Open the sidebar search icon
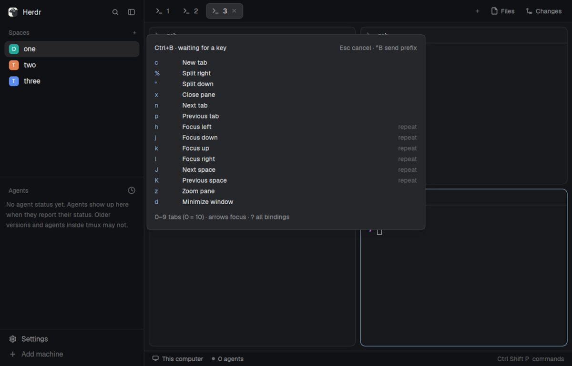 pos(115,12)
